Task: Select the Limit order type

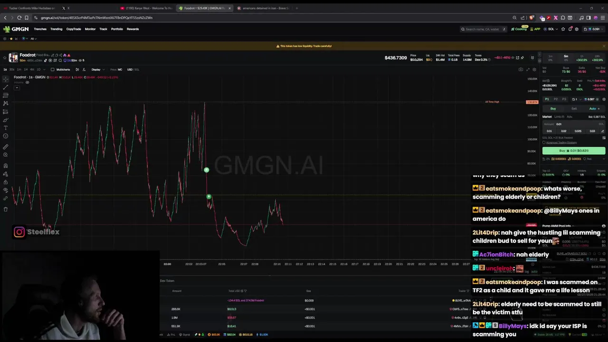Action: [x=559, y=117]
